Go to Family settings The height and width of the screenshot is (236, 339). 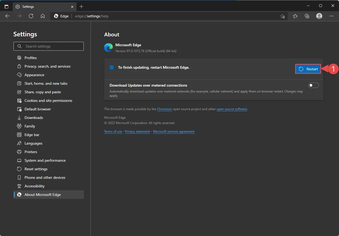point(49,126)
